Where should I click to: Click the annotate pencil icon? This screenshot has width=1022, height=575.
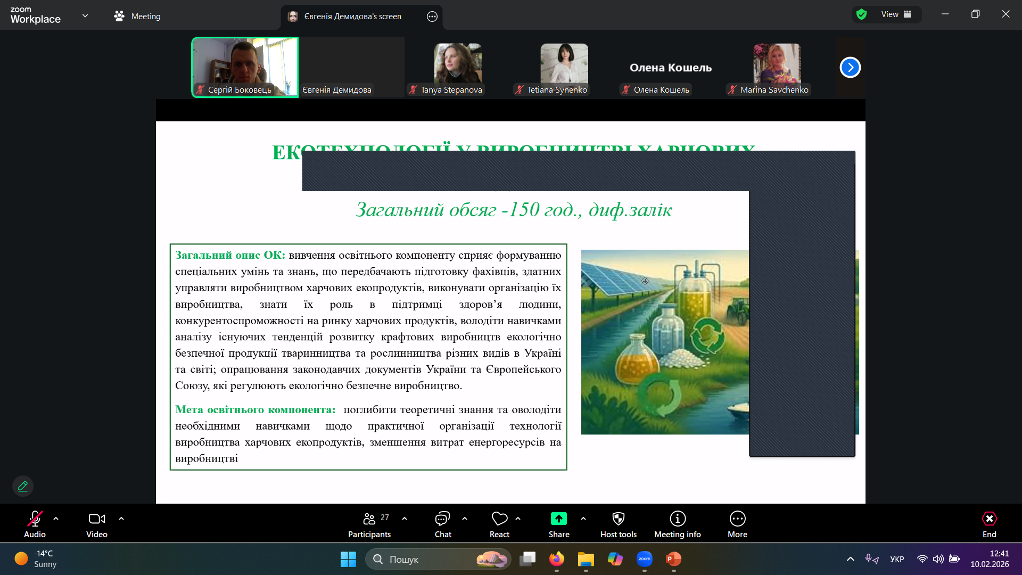click(23, 486)
